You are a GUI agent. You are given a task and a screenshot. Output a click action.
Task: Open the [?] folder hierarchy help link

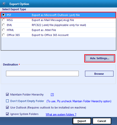[52, 94]
